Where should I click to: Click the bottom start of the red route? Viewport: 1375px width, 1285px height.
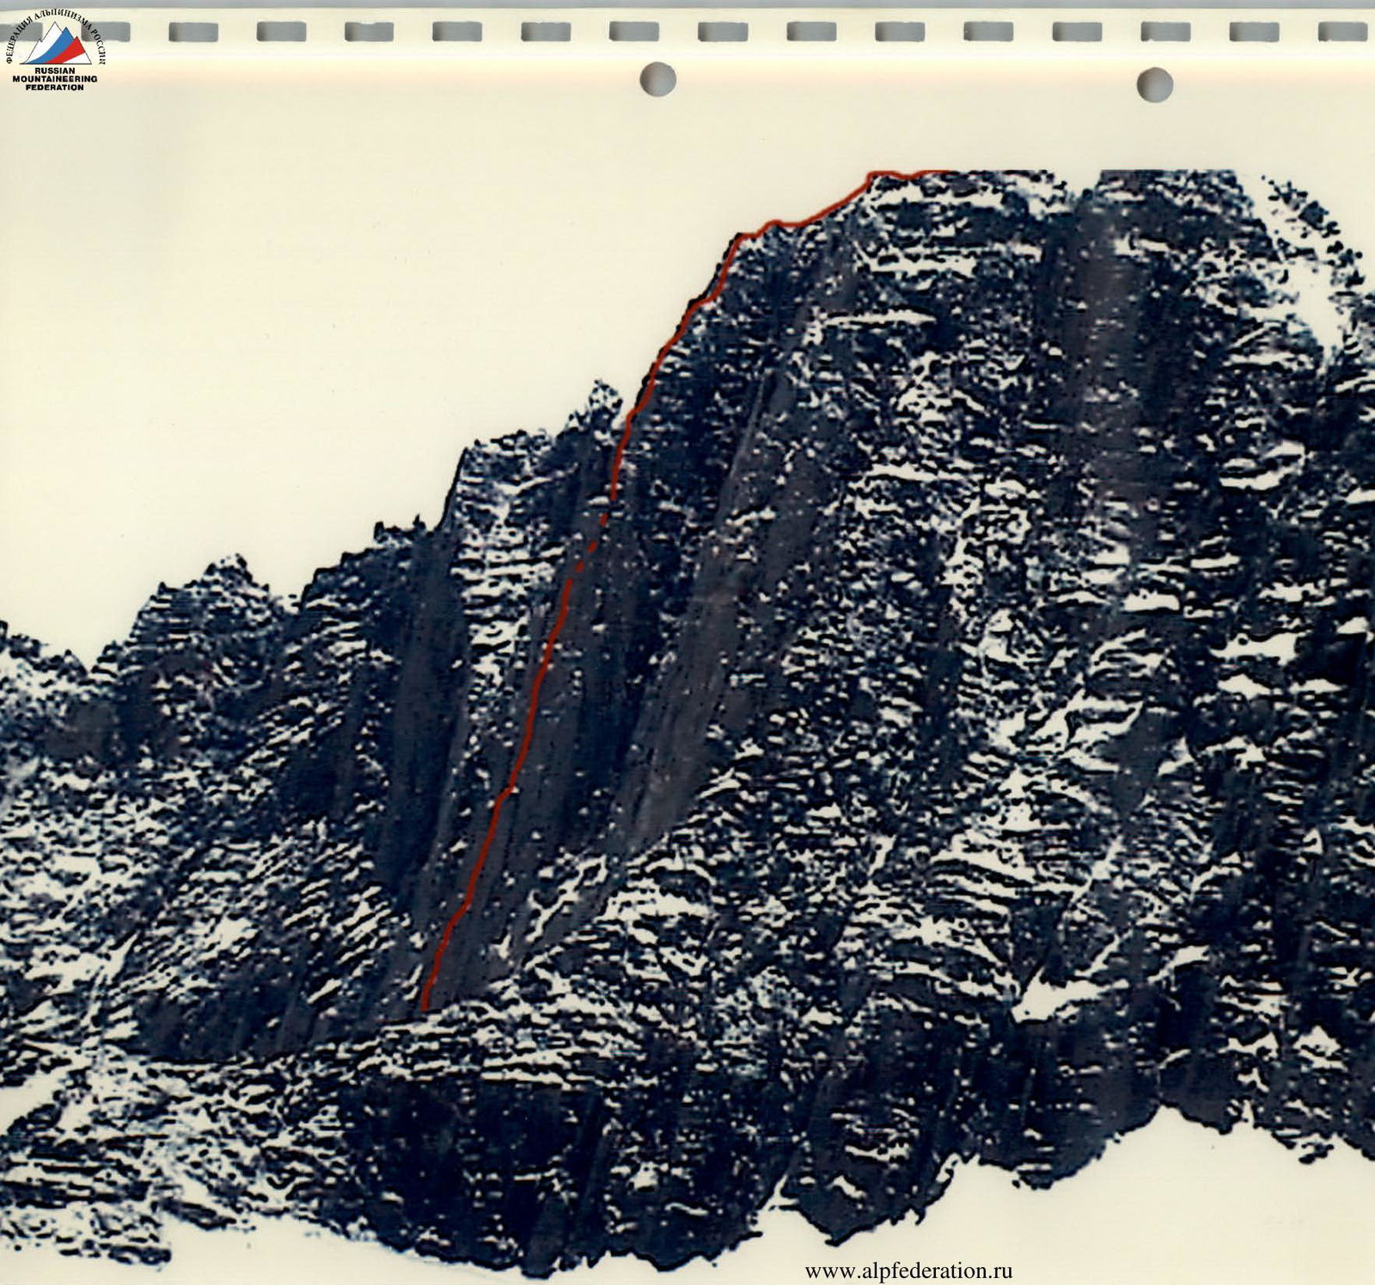tap(425, 1007)
